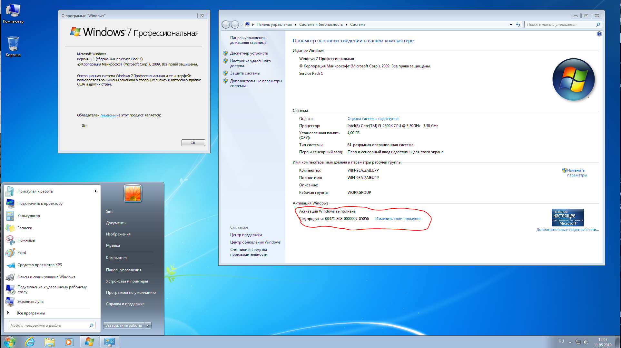Screen dimensions: 621x348
Task: Click Оценка системы недоступна link
Action: (x=373, y=119)
